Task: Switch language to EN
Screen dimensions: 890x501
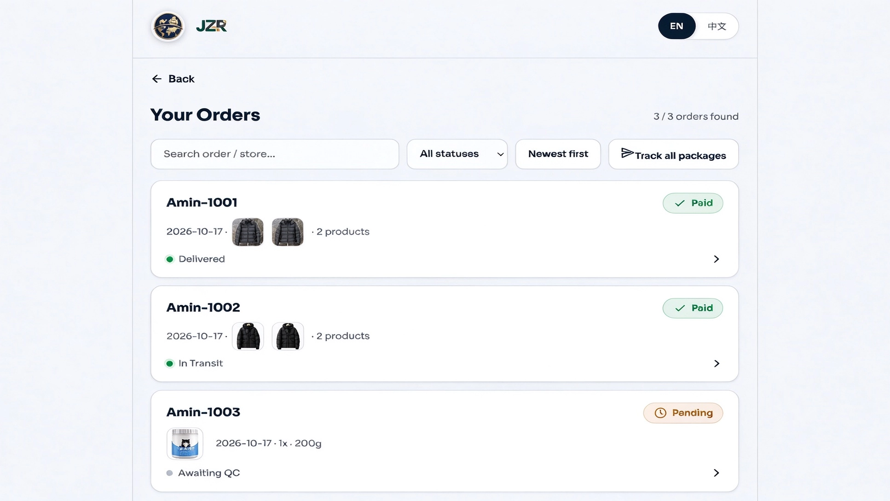Action: (x=676, y=26)
